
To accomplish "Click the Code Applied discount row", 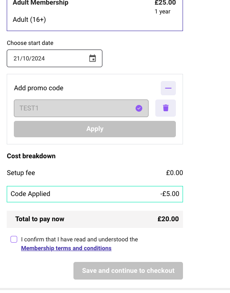I will [x=95, y=194].
